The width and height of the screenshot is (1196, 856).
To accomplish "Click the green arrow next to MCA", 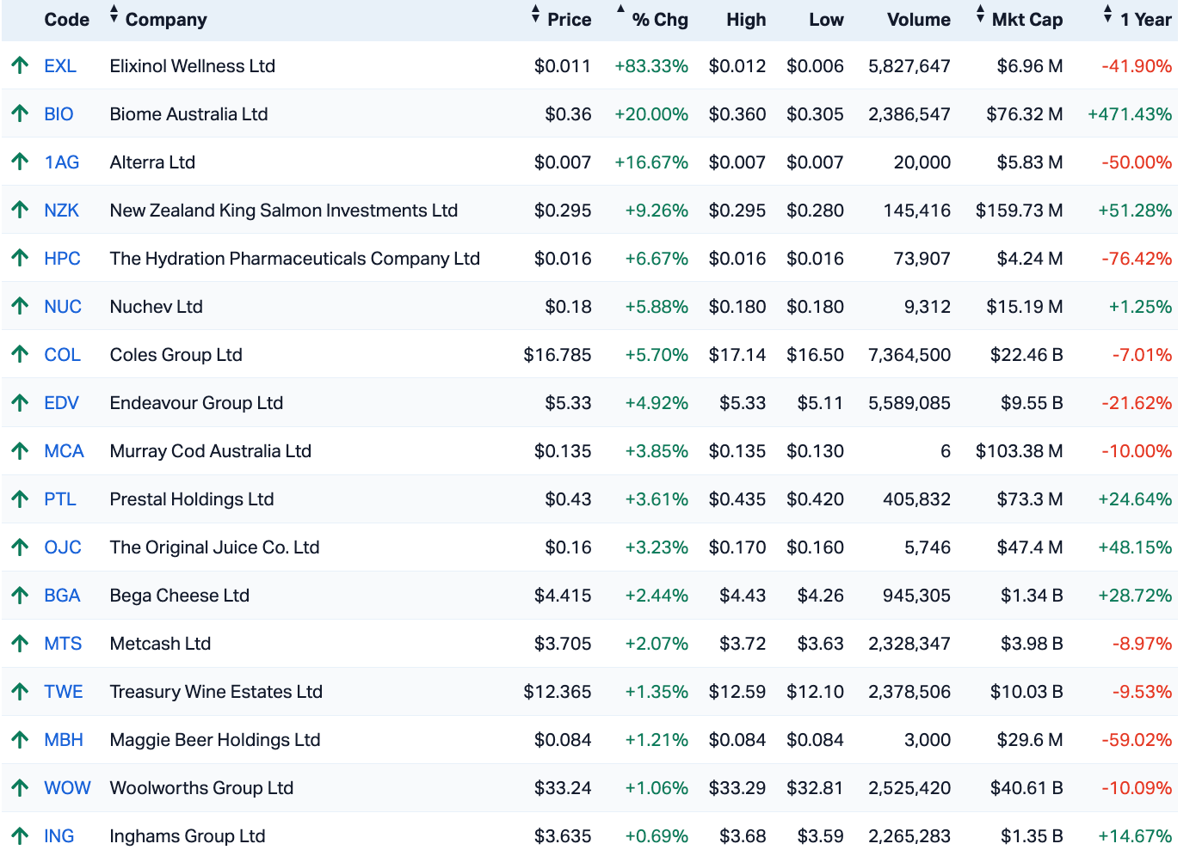I will [x=20, y=450].
